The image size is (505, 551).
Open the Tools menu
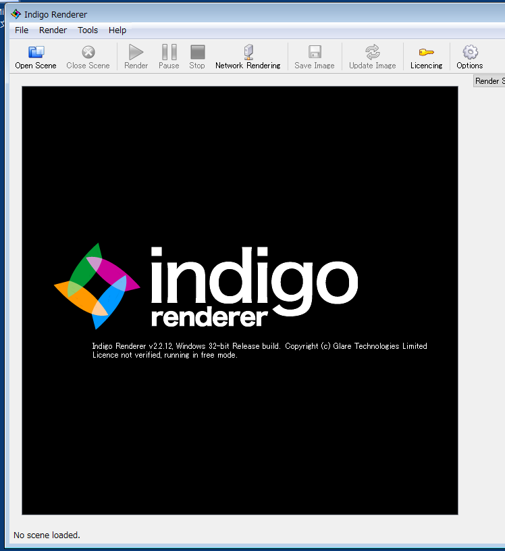[88, 30]
